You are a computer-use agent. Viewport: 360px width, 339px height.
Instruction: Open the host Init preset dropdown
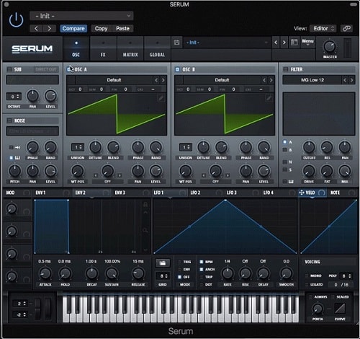81,16
